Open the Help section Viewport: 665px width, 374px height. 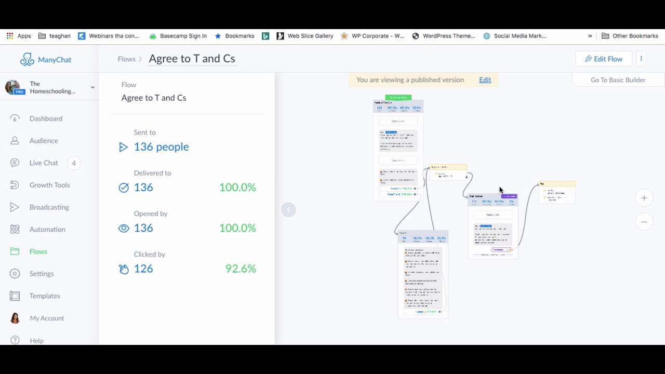[x=36, y=341]
